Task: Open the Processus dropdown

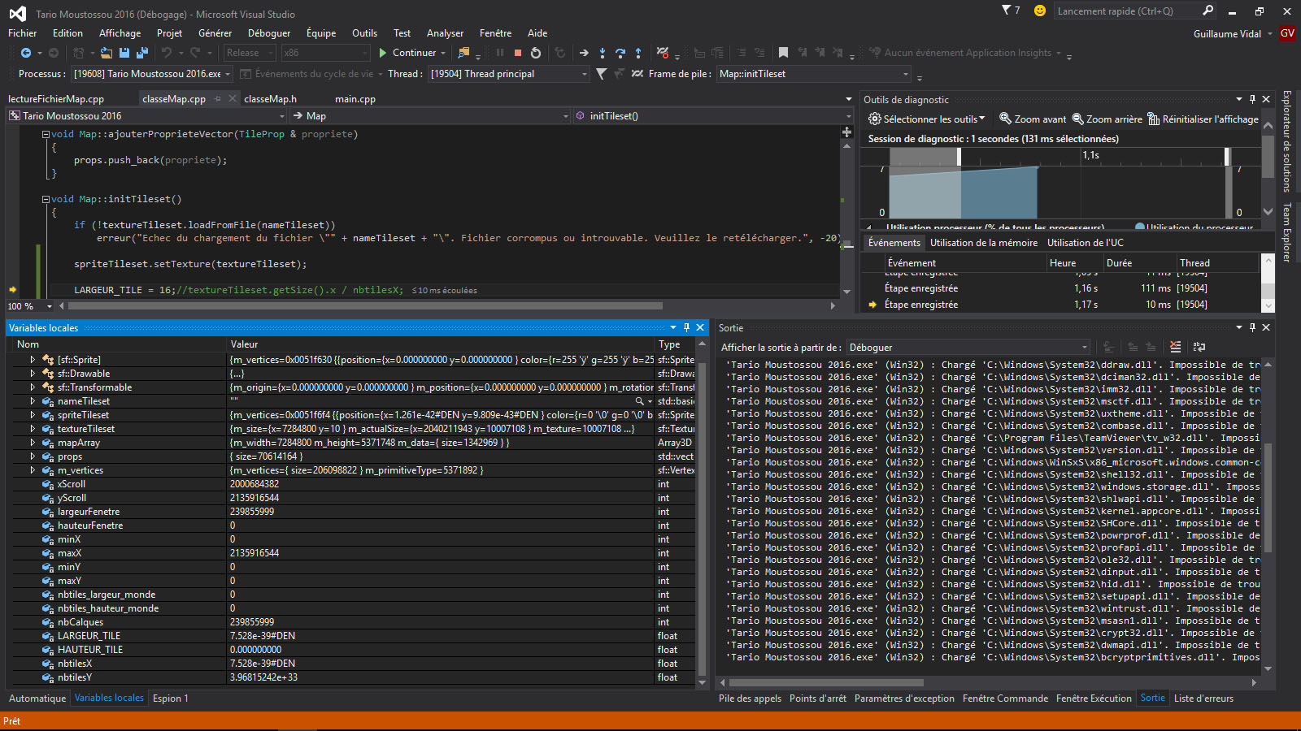Action: 152,74
